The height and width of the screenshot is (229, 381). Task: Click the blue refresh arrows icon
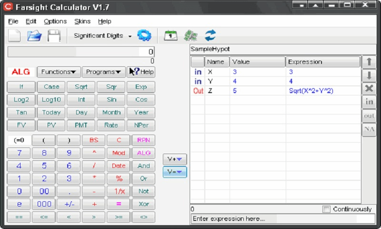point(211,36)
